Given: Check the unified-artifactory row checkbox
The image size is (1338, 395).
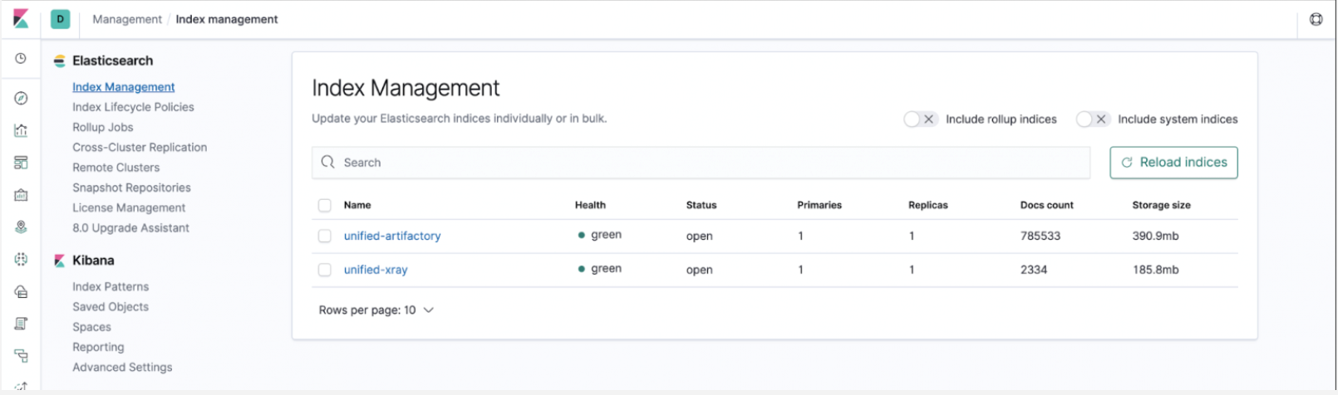Looking at the screenshot, I should coord(325,237).
